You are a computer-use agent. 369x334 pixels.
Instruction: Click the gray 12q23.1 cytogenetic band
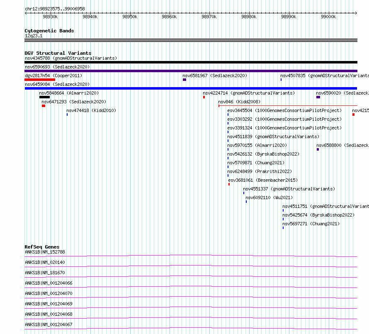coord(191,40)
